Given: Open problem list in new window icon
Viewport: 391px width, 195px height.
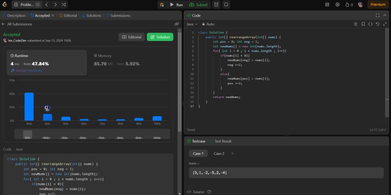Looking at the screenshot, I should [x=38, y=4].
